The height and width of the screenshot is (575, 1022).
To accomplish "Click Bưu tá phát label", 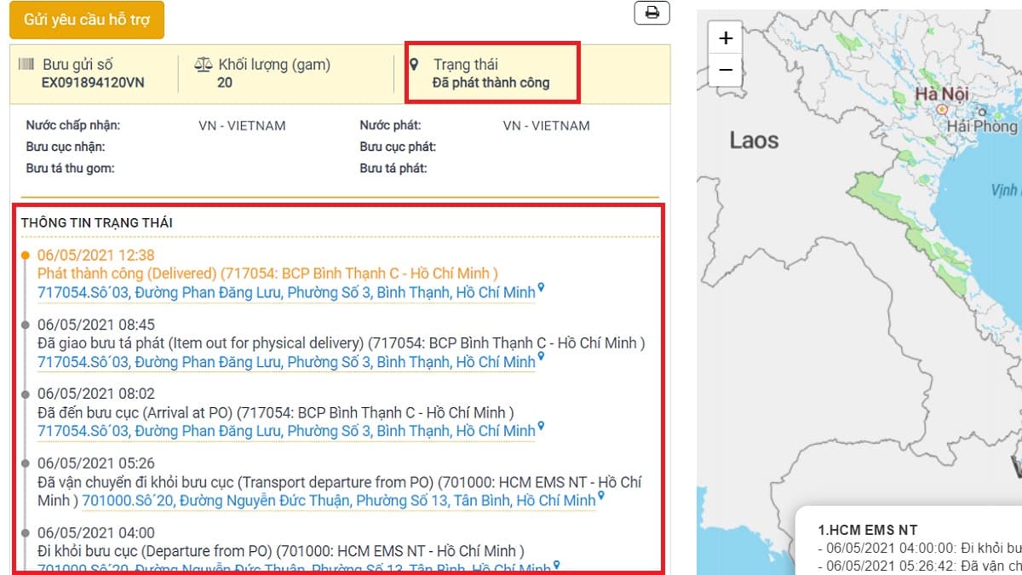I will click(x=393, y=168).
